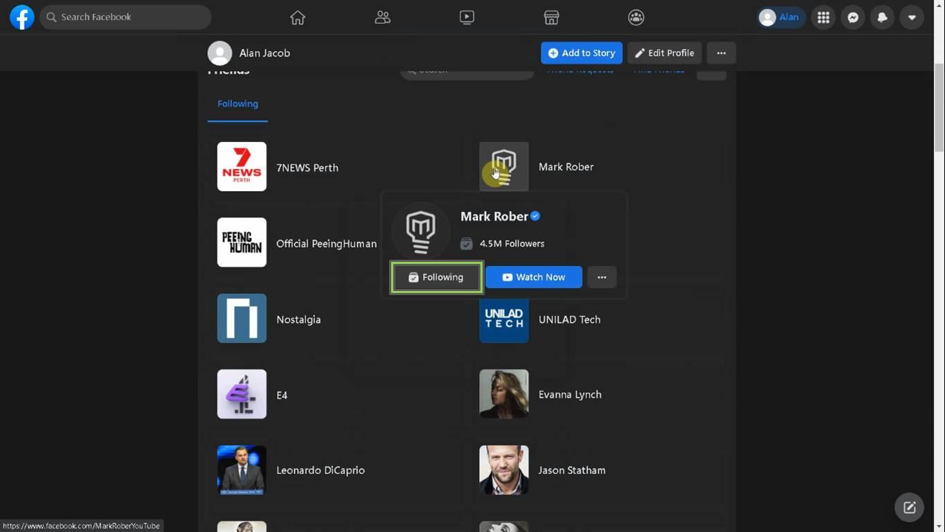This screenshot has height=532, width=945.
Task: Click Evanna Lynch name
Action: pos(570,395)
